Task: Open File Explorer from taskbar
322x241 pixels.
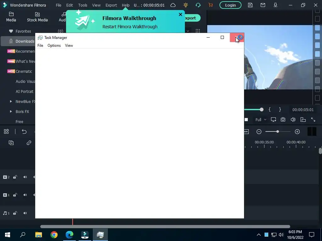Action: coord(38,235)
